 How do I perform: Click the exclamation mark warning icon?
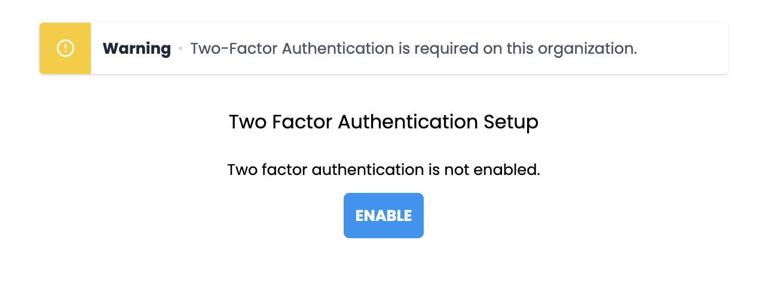click(65, 48)
